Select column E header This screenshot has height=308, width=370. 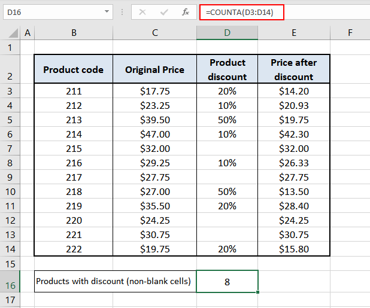click(294, 33)
